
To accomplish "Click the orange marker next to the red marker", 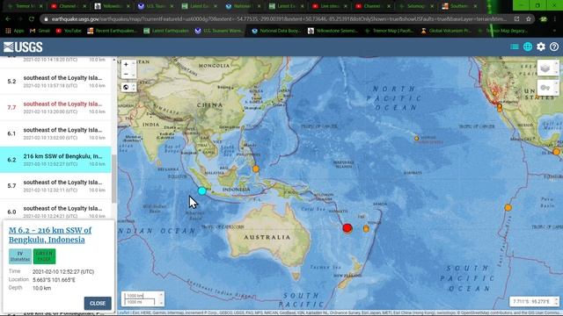I will coord(366,228).
